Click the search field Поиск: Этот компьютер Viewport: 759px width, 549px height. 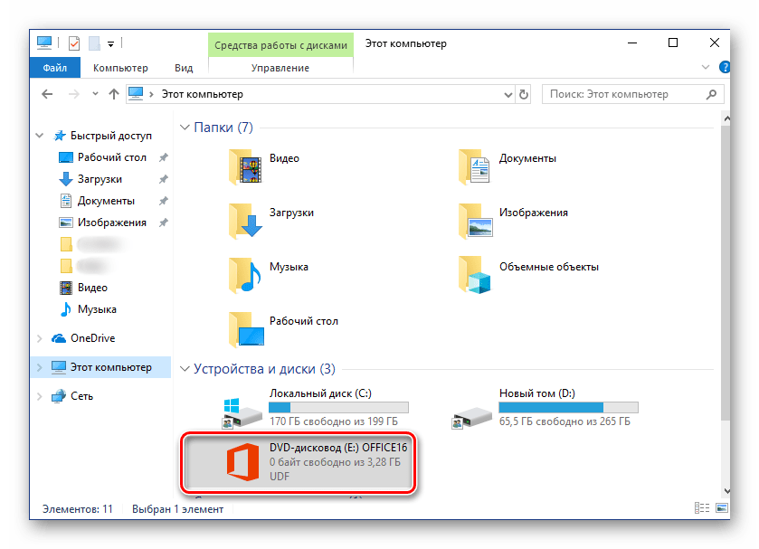[624, 94]
